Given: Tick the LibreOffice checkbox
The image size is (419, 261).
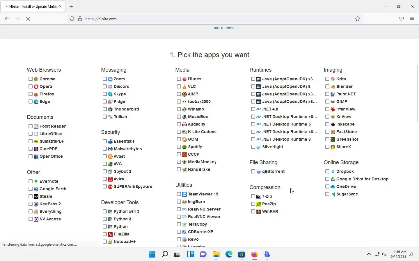Looking at the screenshot, I should (31, 134).
